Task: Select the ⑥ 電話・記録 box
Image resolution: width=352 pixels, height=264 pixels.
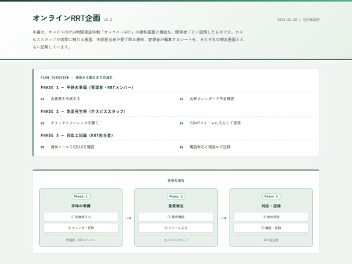Action: click(x=271, y=228)
